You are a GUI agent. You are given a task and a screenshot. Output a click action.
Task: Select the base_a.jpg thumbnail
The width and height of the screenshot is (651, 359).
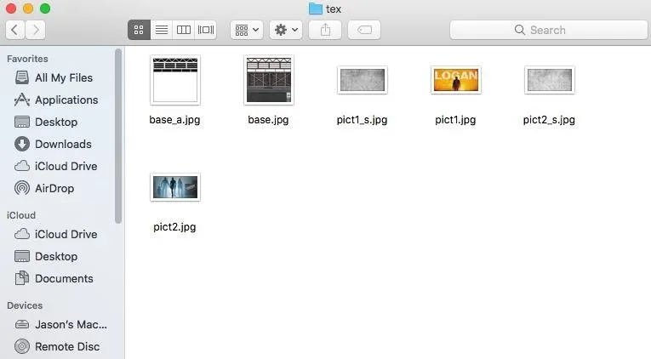[175, 80]
